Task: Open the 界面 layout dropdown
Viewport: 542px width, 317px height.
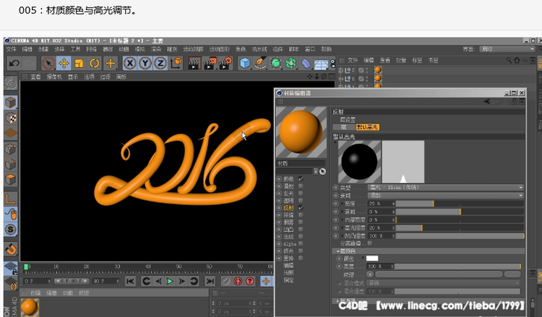Action: 507,49
